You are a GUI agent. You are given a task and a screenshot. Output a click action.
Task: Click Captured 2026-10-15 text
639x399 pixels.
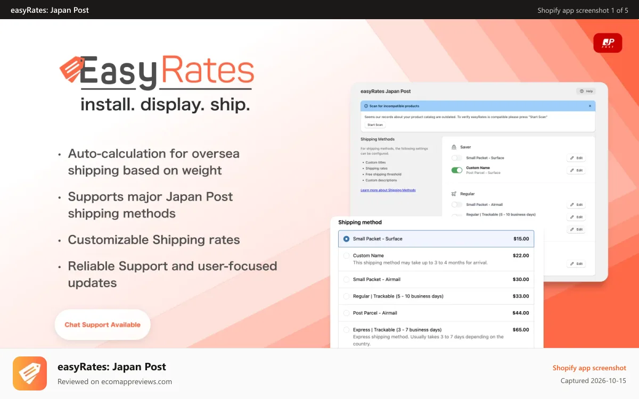click(x=593, y=380)
